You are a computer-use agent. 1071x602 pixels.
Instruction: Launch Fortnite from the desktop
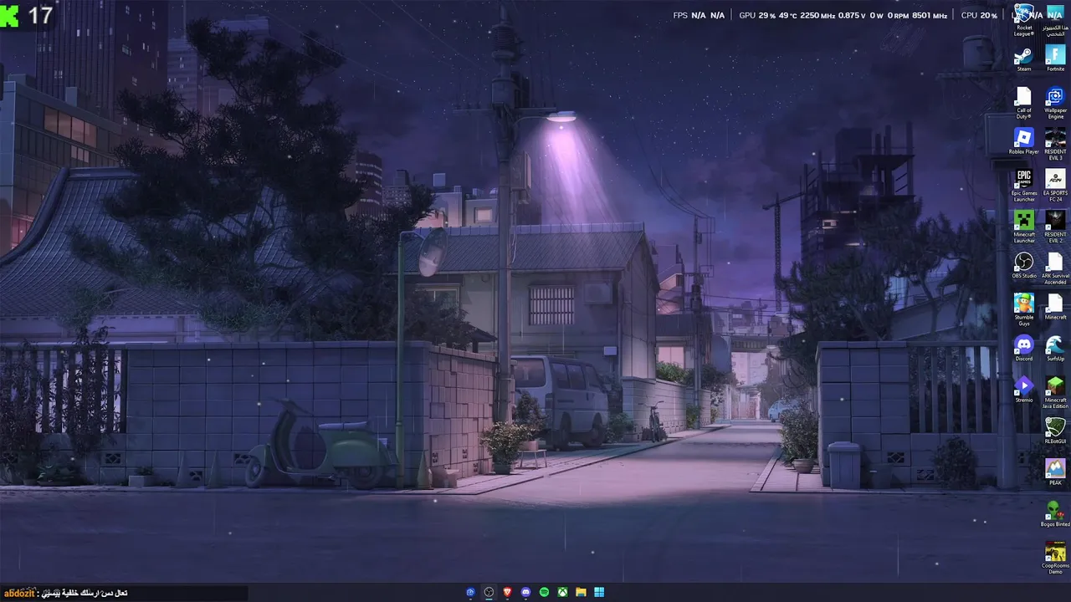click(1055, 60)
